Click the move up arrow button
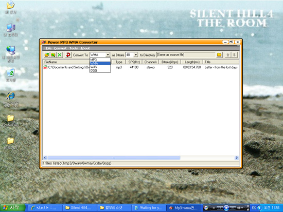Viewport: 283px width, 212px height. point(228,55)
